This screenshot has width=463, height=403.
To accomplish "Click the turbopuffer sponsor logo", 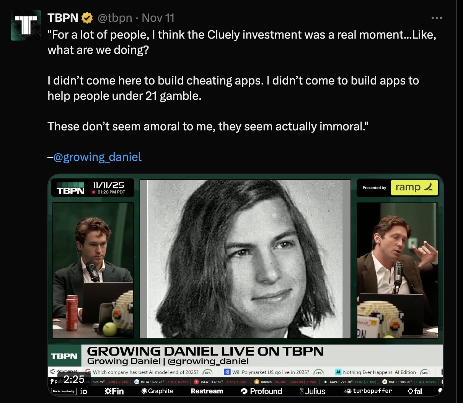I will (368, 391).
